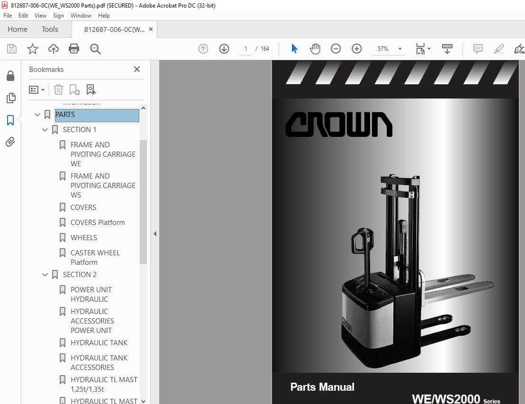525x404 pixels.
Task: Save the file using the floppy disk icon
Action: coord(12,49)
